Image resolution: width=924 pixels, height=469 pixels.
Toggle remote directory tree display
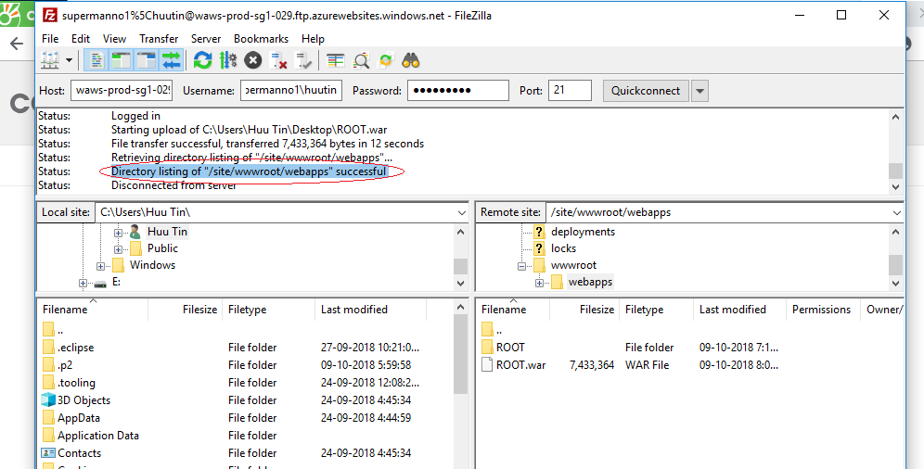click(147, 60)
